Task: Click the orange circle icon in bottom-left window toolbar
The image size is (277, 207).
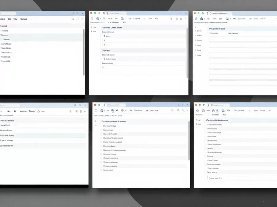Action: [x=38, y=111]
